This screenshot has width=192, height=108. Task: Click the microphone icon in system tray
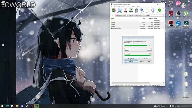pyautogui.click(x=171, y=106)
